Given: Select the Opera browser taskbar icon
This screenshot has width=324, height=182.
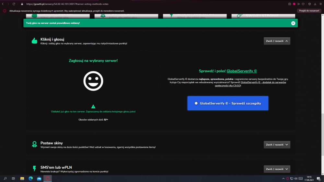Looking at the screenshot, I should pos(48,178).
